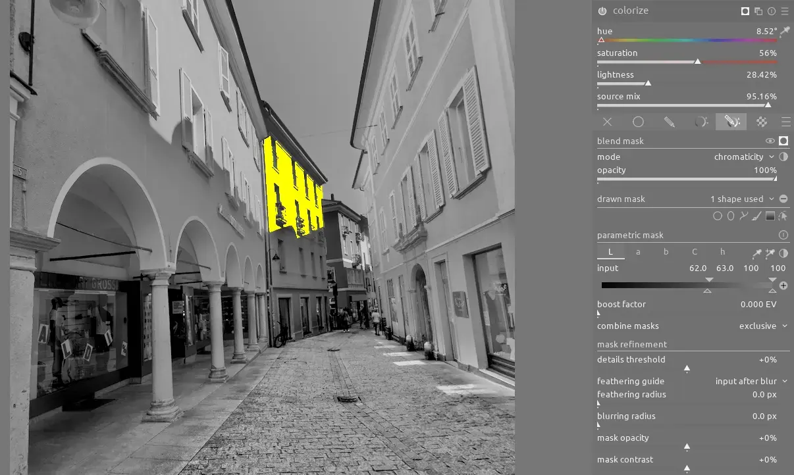Select uniformly blend circle button
794x475 pixels.
pos(638,122)
